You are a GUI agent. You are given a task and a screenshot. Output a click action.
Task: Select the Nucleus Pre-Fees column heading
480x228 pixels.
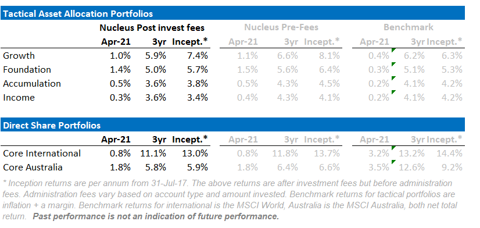click(281, 27)
